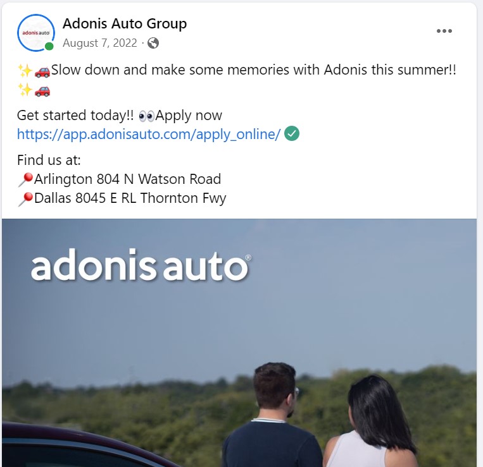This screenshot has width=483, height=467.
Task: Click the red car emoji before Slow down
Action: [42, 71]
